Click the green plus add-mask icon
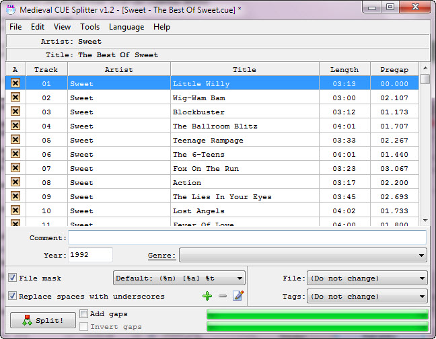Screen dimensions: 436x339 207,296
